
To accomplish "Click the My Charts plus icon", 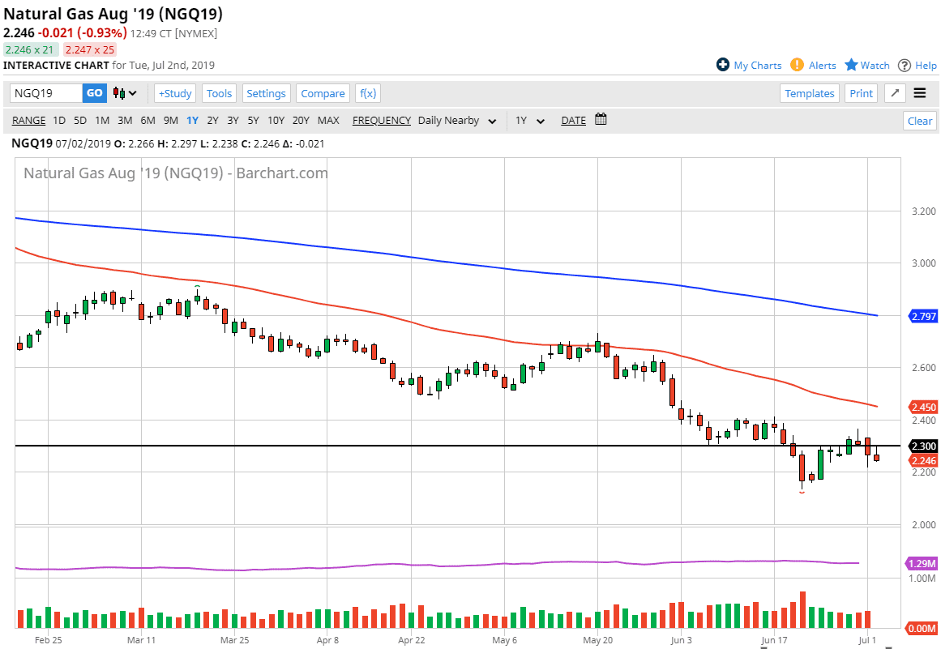I will tap(723, 65).
